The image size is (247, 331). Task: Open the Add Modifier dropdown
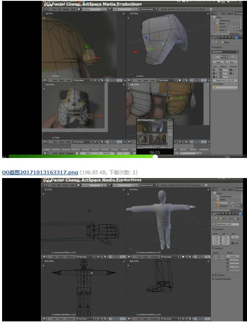[225, 52]
